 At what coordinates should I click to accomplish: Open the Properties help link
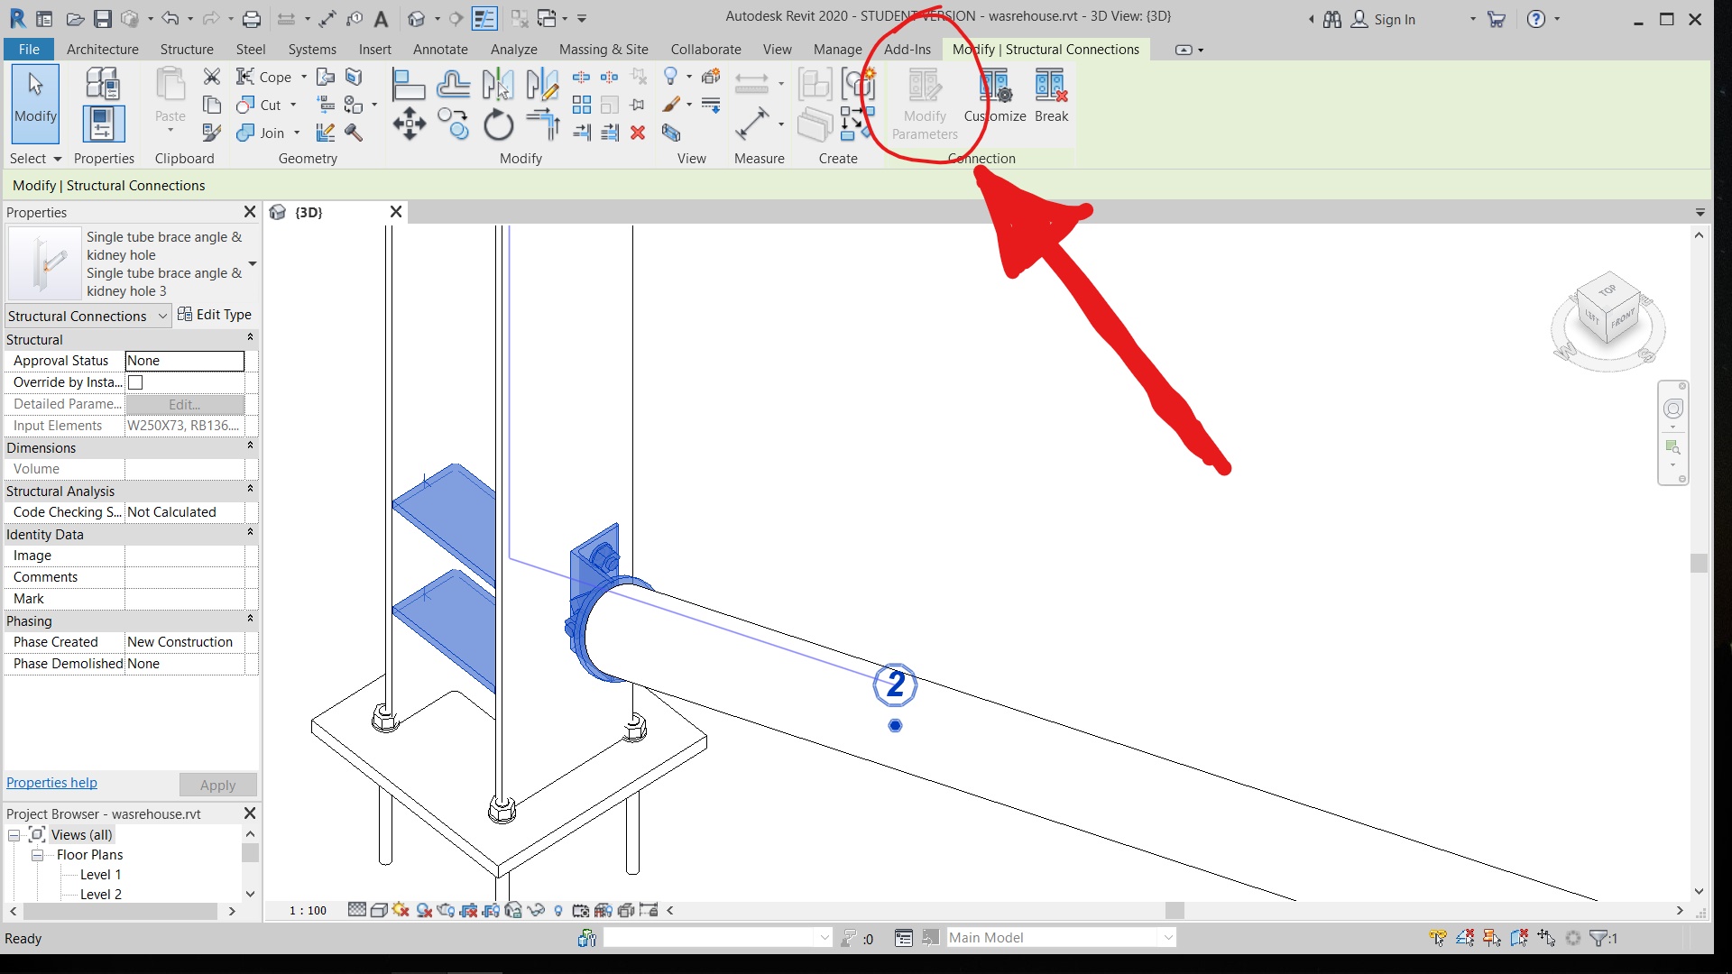(x=51, y=782)
